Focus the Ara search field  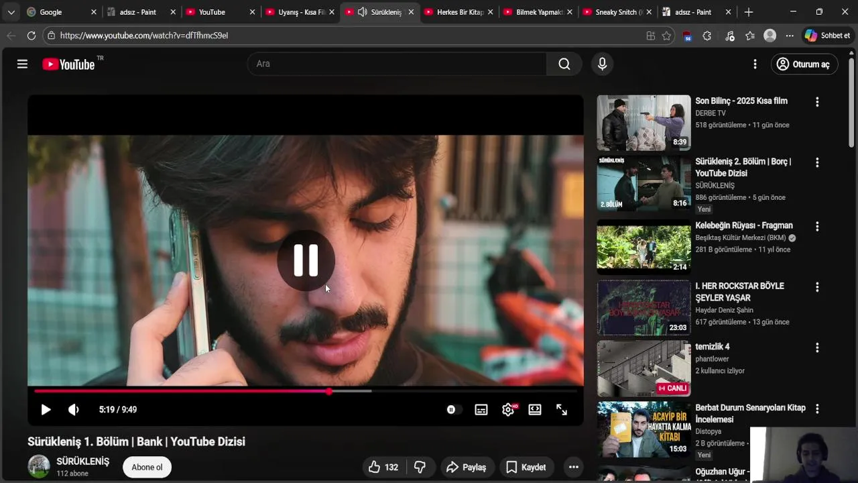click(397, 64)
